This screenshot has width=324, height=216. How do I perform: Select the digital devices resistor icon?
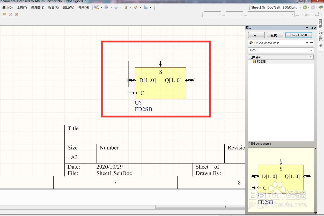[x=126, y=7]
